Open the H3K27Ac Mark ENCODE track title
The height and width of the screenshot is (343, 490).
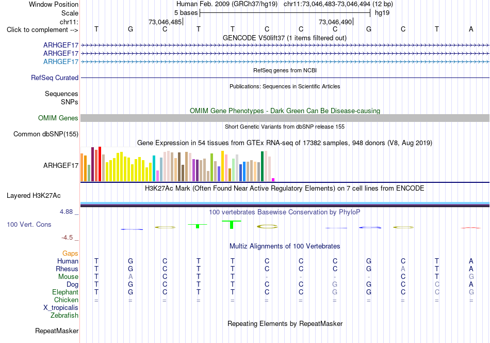click(x=285, y=189)
